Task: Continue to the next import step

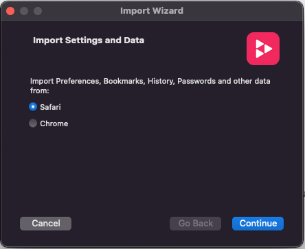Action: (x=258, y=224)
